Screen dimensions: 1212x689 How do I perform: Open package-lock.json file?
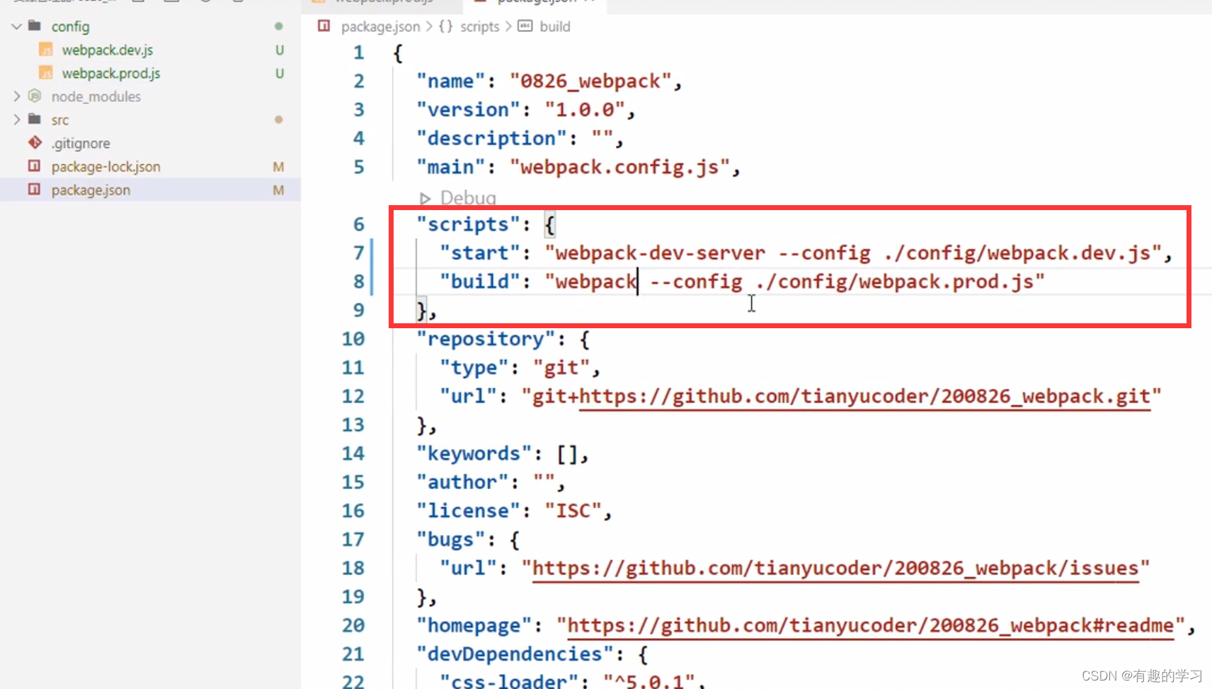click(x=105, y=167)
